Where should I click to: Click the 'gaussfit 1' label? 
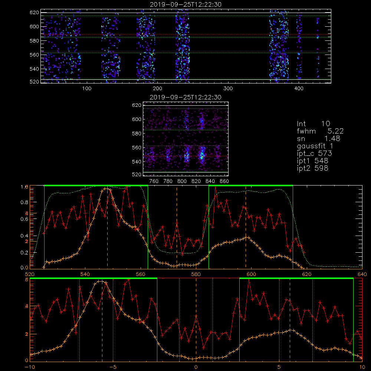tap(315, 146)
